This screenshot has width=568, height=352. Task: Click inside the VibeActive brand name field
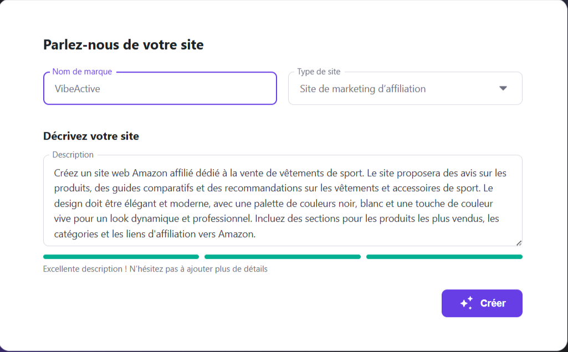[160, 88]
